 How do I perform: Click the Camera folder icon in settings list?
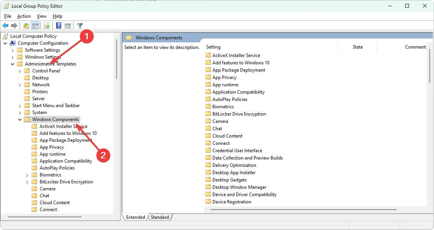208,121
